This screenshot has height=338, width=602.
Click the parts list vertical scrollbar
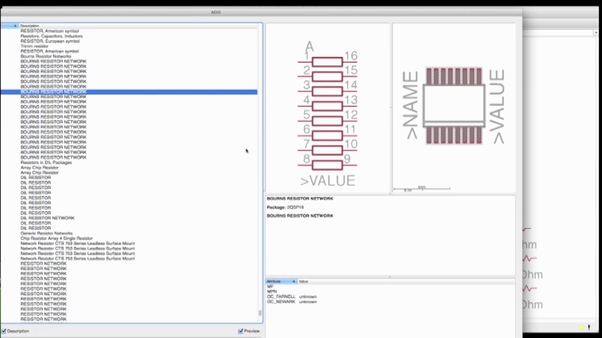pyautogui.click(x=260, y=313)
